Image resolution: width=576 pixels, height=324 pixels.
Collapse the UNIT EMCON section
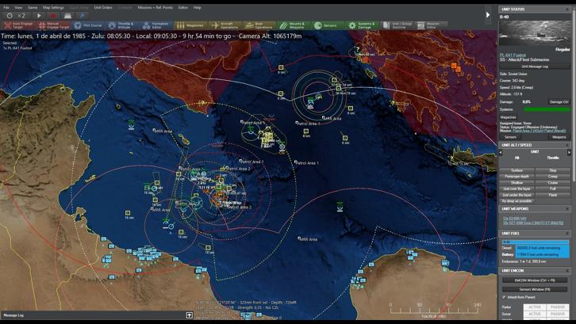(x=567, y=270)
